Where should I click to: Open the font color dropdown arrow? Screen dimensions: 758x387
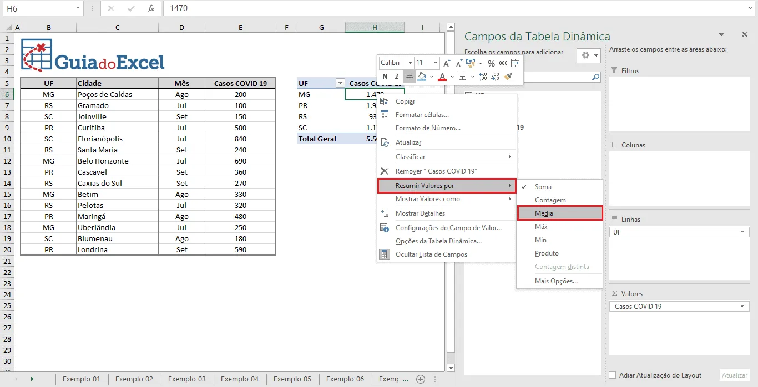[x=452, y=77]
